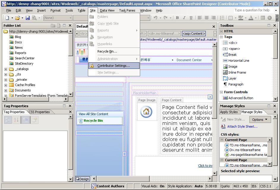Viewport: 280px width, 190px height.
Task: Click the Underline formatting icon
Action: point(191,18)
